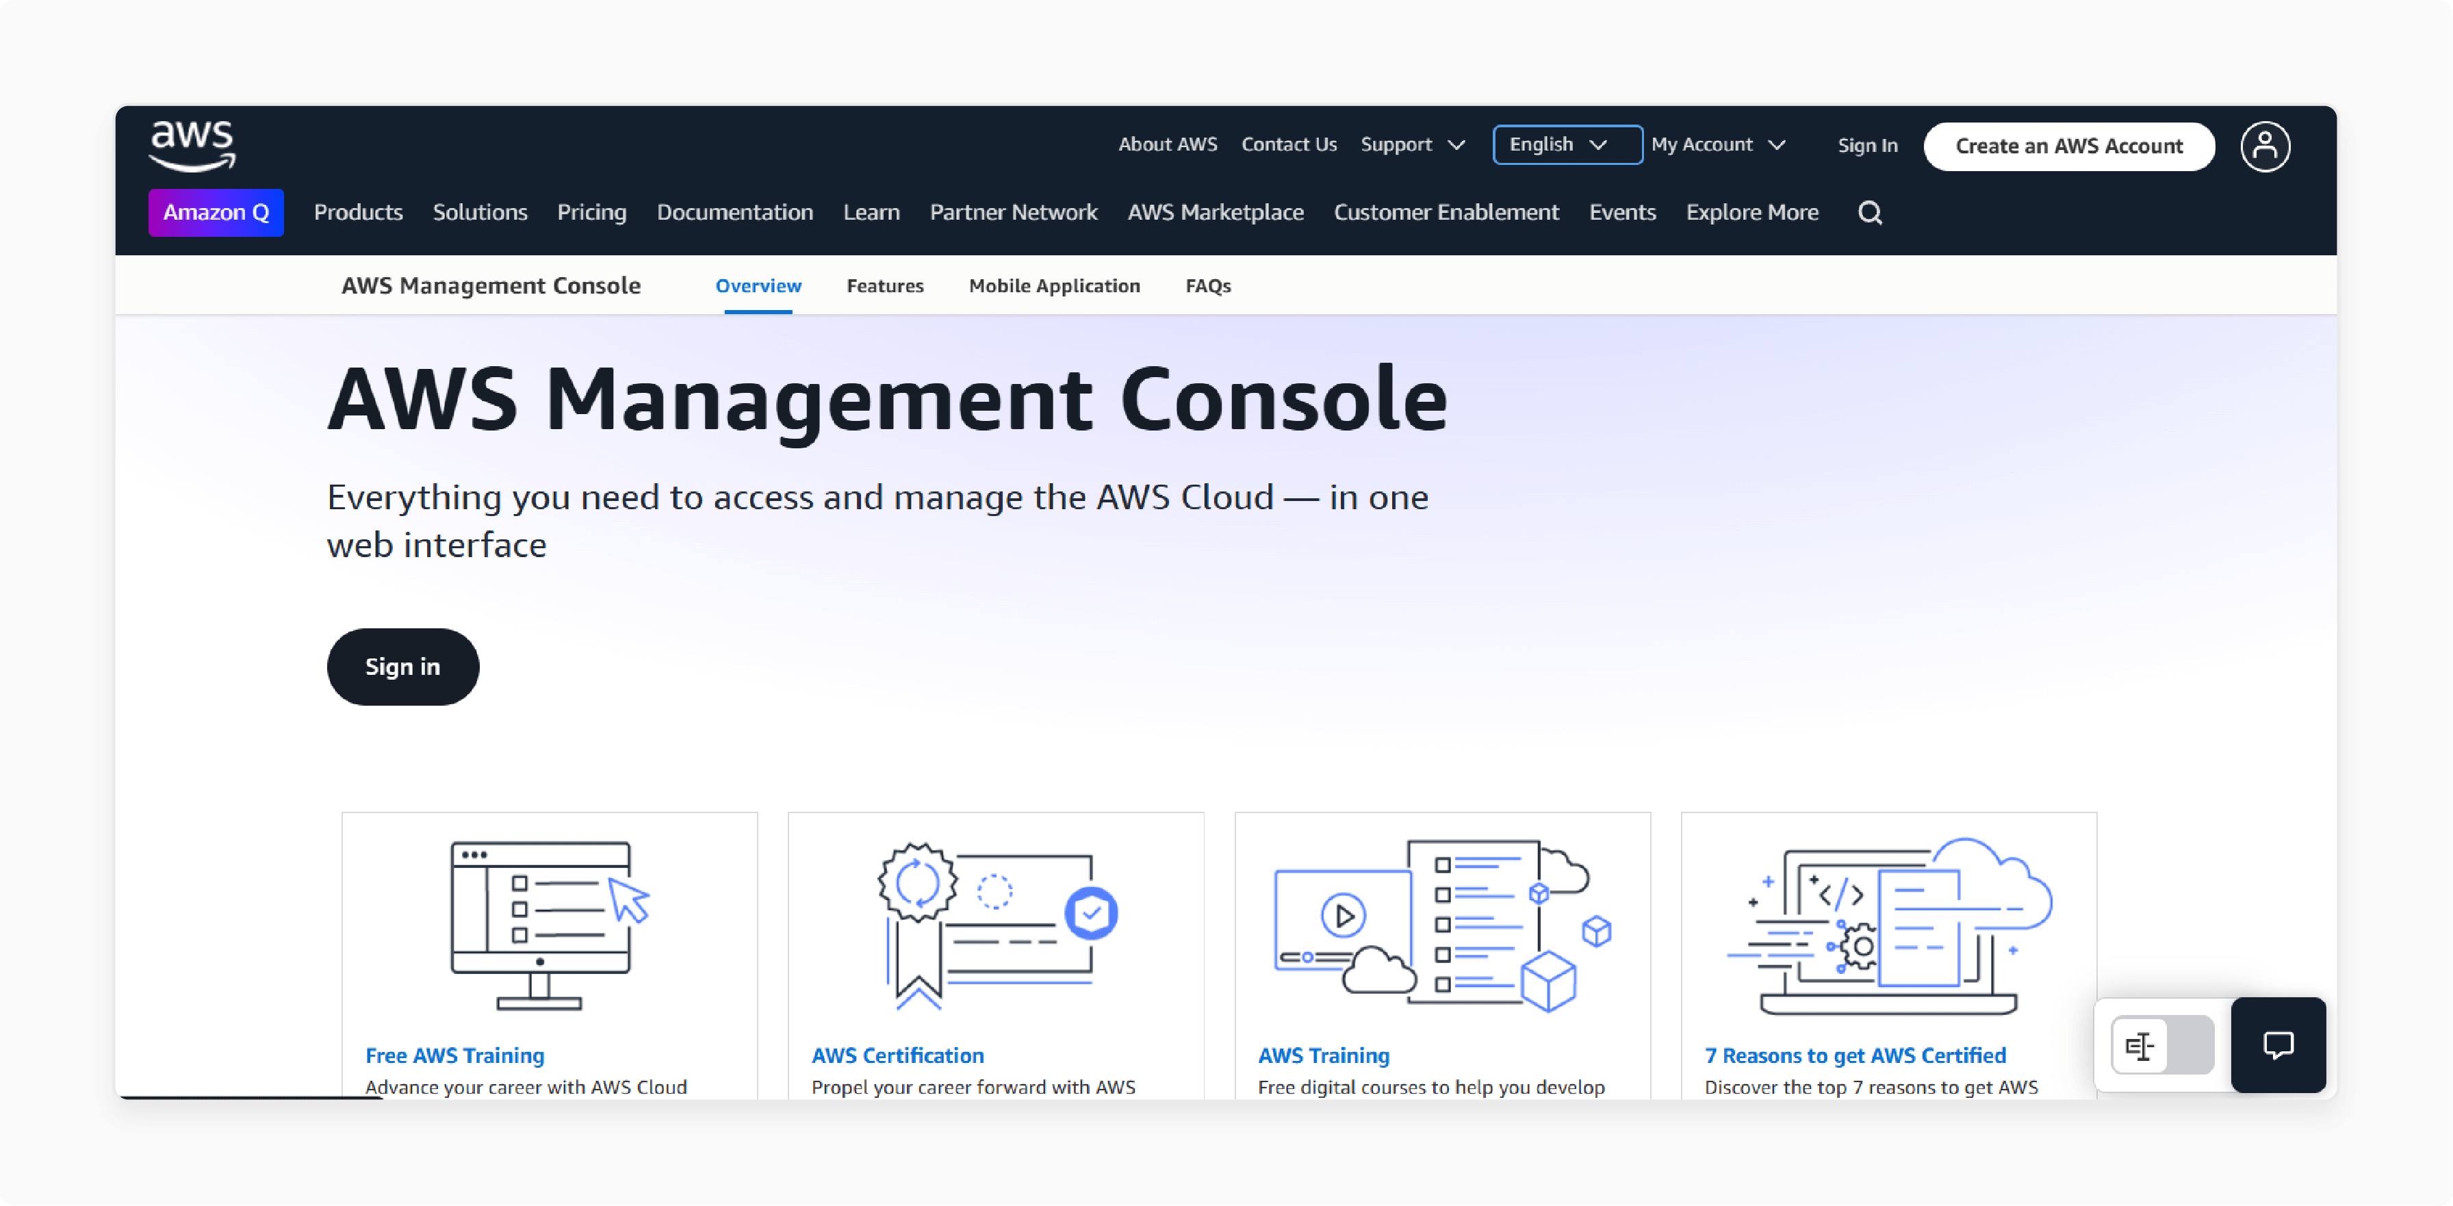Open the English language selector

1567,145
